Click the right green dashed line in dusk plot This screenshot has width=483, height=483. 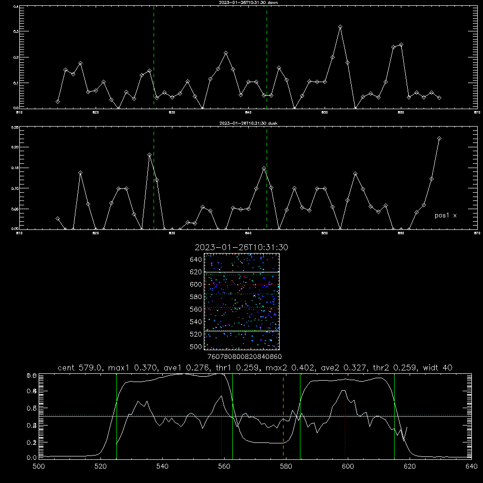(267, 178)
